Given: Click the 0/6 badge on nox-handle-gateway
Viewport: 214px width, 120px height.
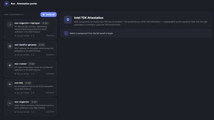Looking at the screenshot, I should 42,45.
